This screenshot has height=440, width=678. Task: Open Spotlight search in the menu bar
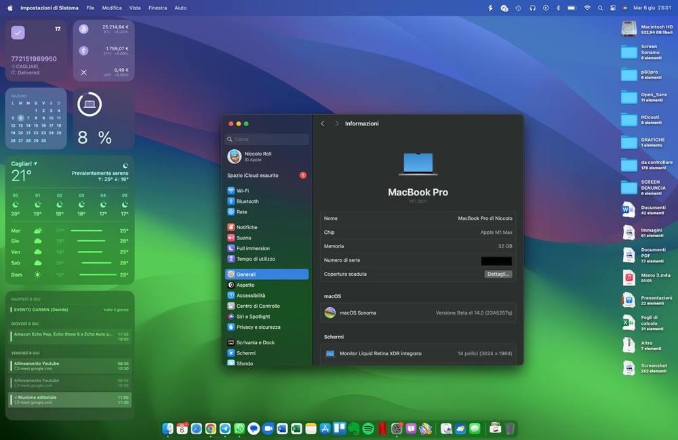coord(600,7)
